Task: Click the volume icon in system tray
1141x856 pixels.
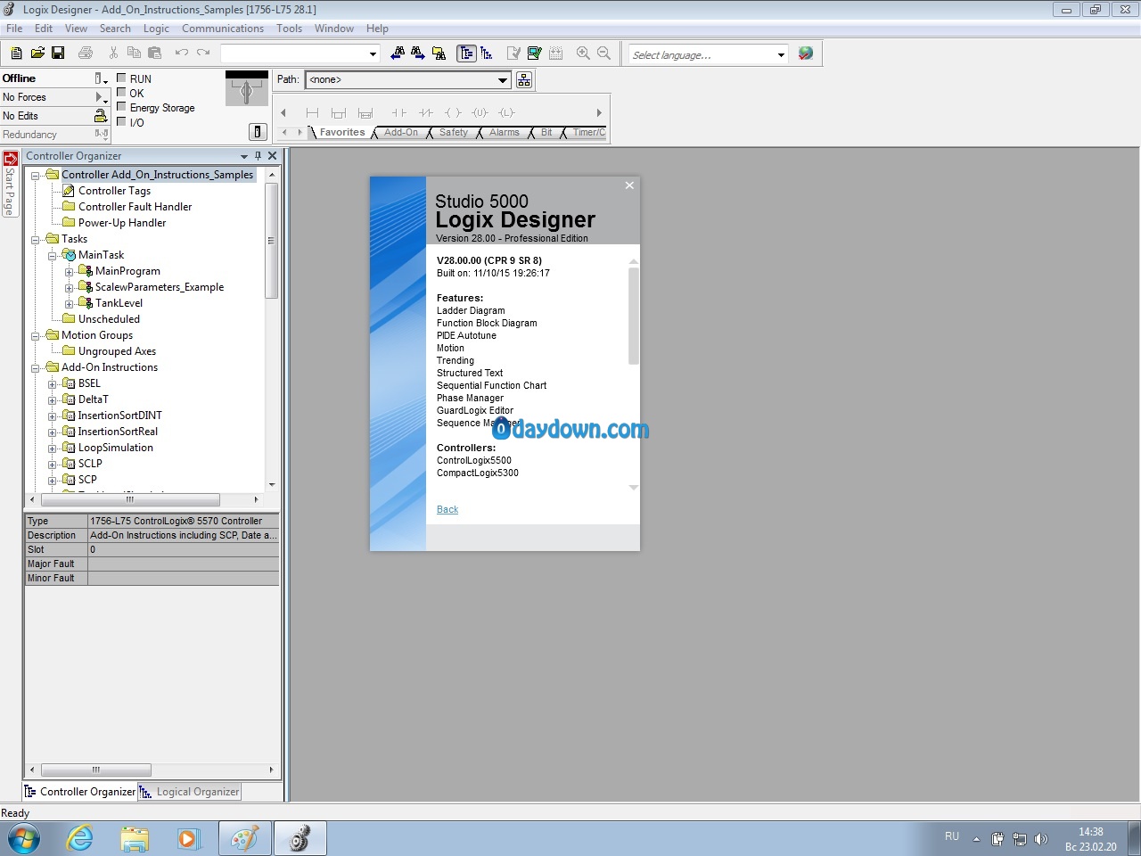Action: (x=1040, y=839)
